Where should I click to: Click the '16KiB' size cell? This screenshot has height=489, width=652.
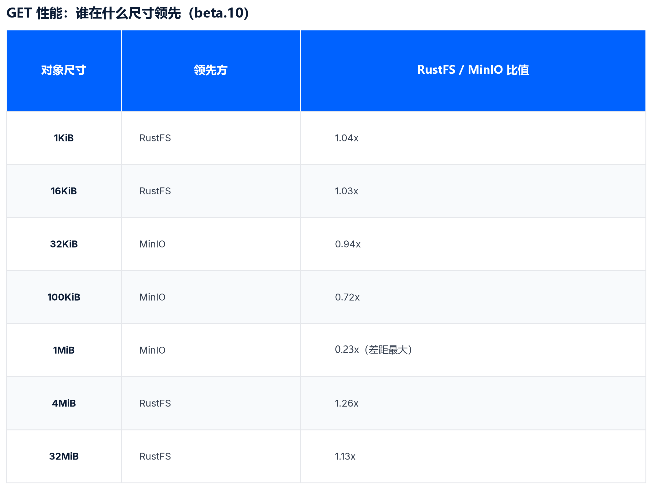pos(64,191)
